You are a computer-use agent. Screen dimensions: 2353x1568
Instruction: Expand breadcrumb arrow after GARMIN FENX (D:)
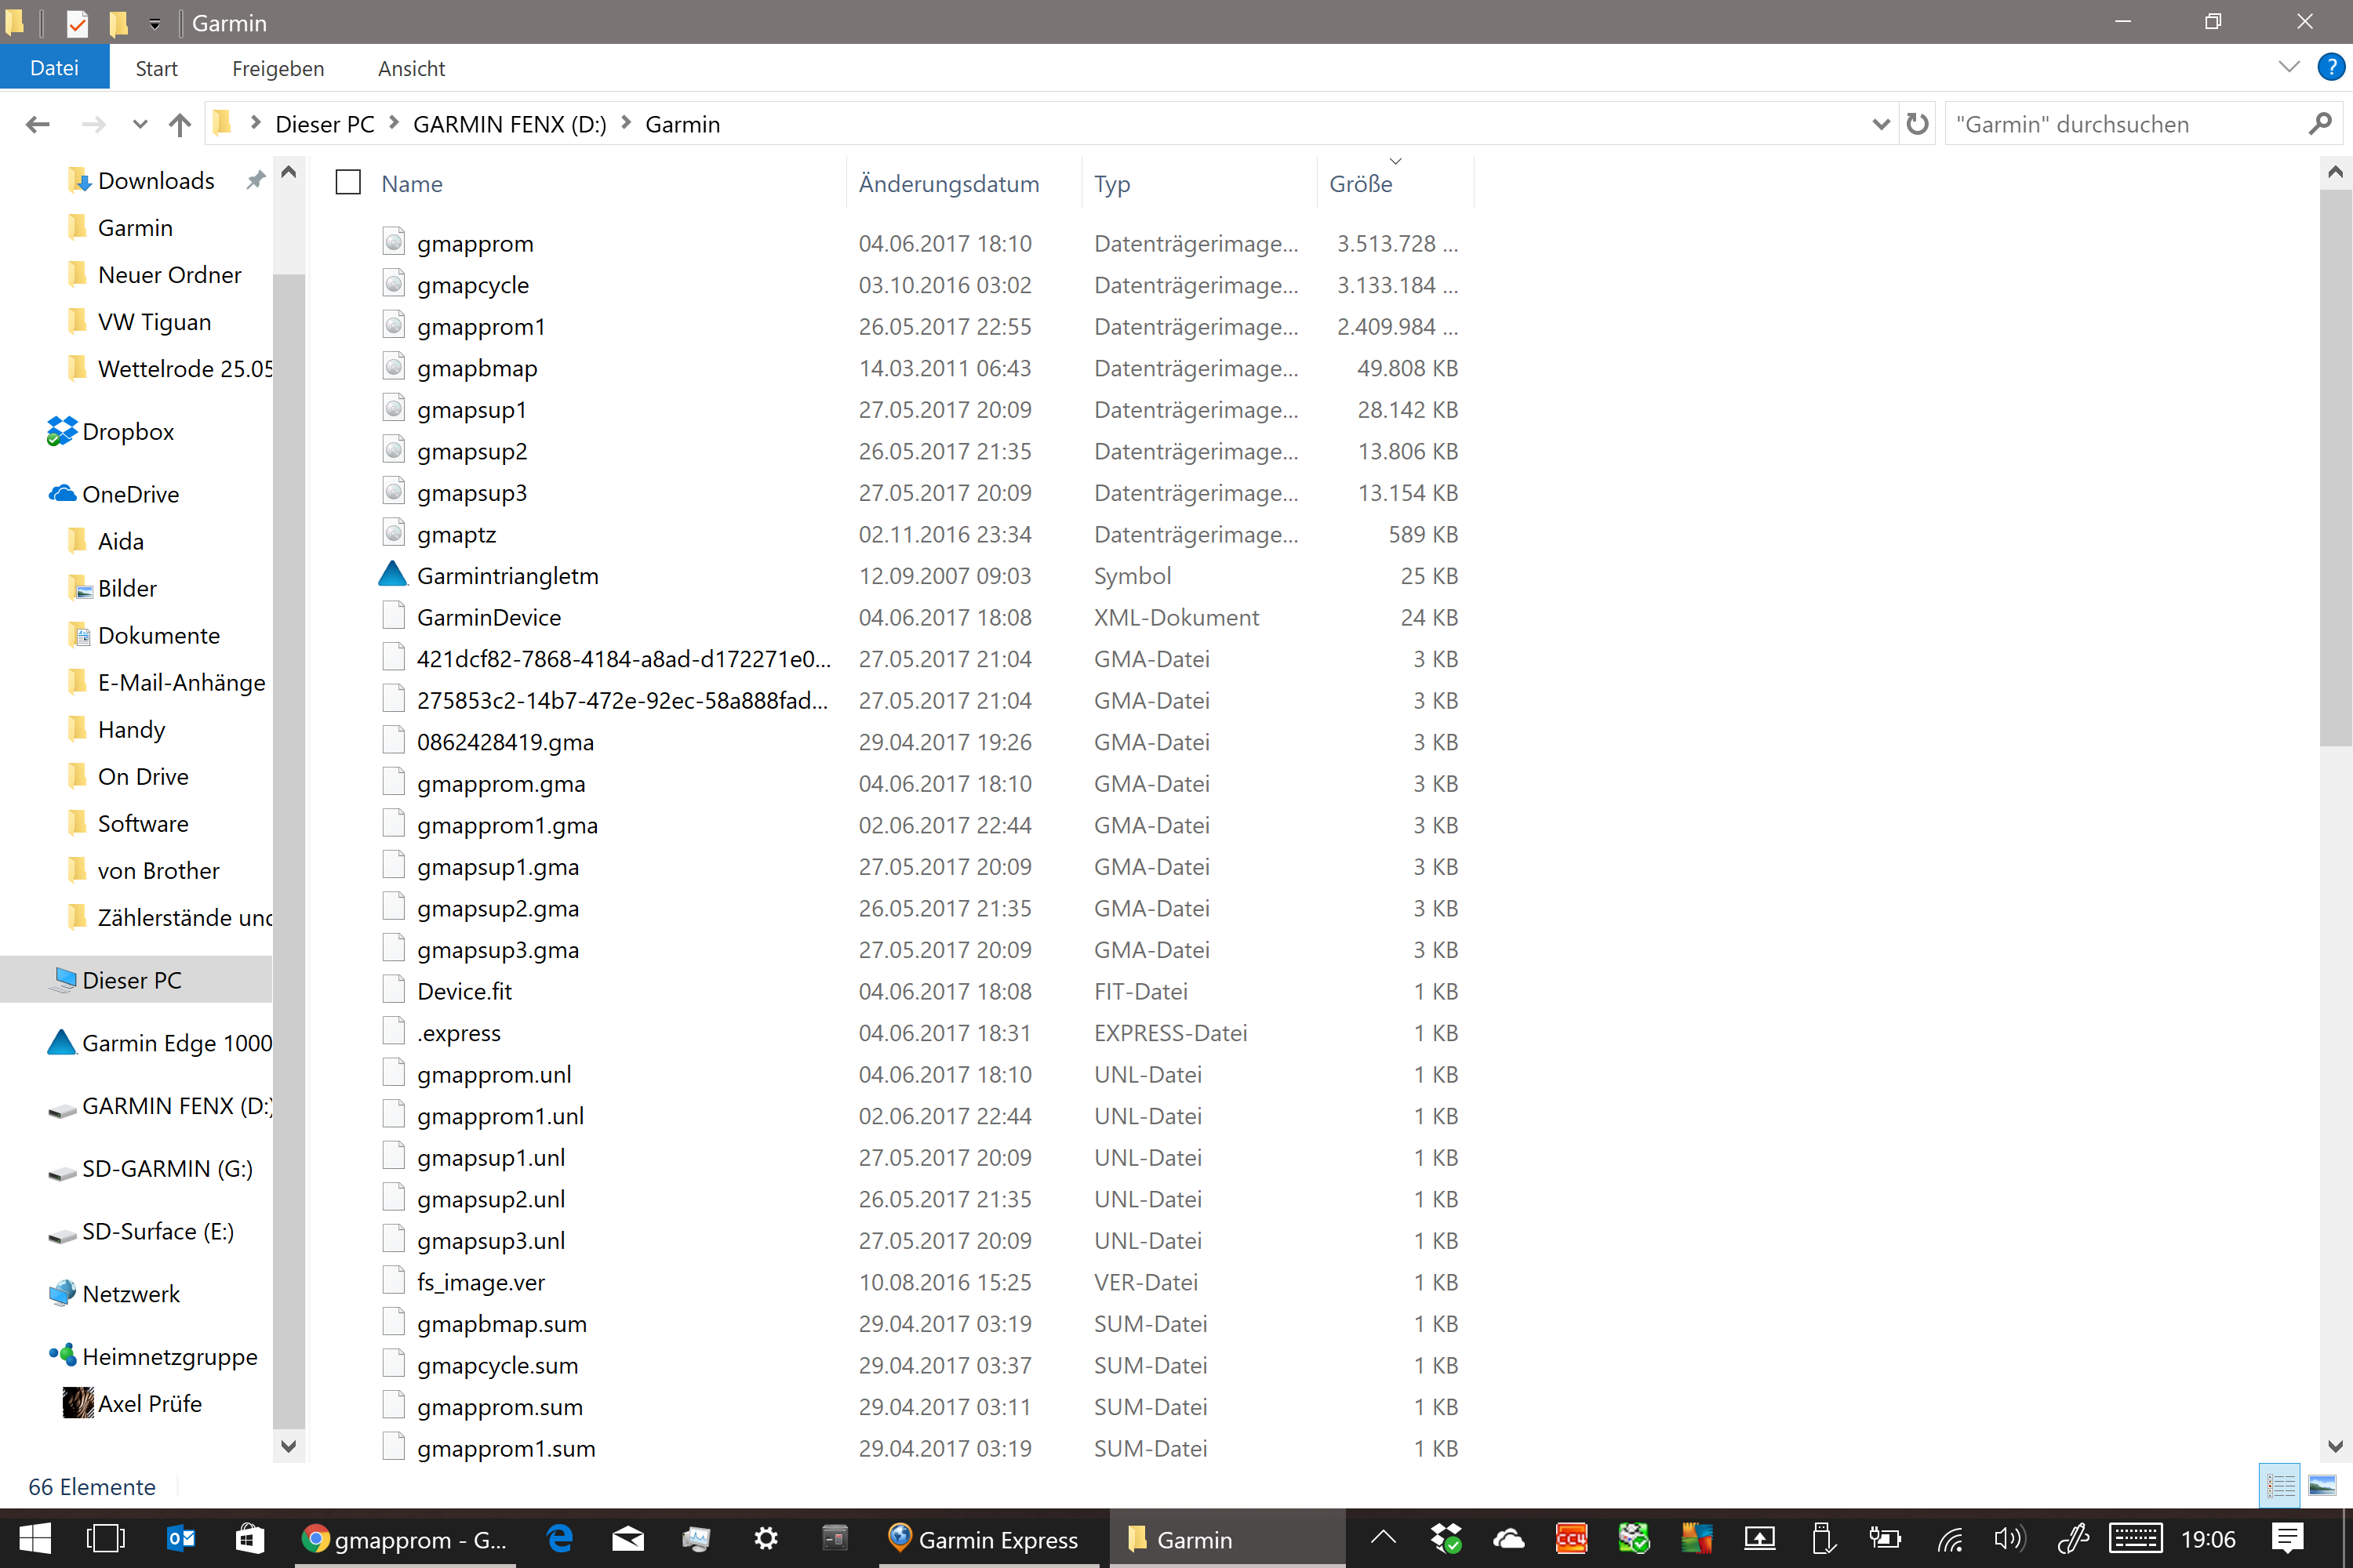pyautogui.click(x=627, y=123)
